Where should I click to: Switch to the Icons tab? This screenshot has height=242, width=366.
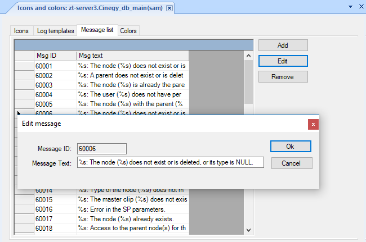(21, 30)
